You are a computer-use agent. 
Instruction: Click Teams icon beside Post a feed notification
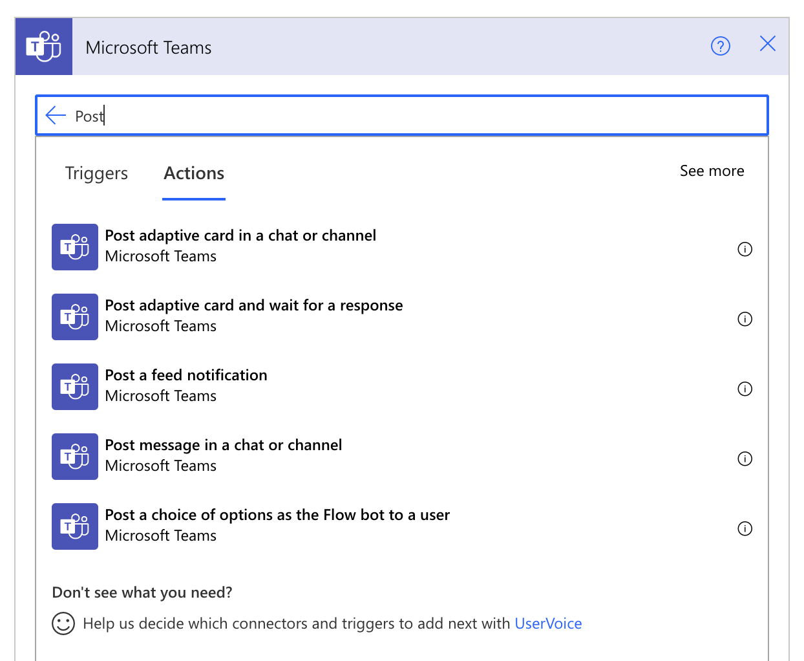[75, 387]
